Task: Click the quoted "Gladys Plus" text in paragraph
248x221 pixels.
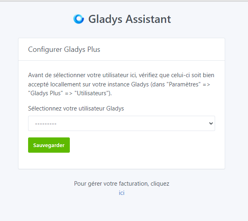Action: coord(46,93)
